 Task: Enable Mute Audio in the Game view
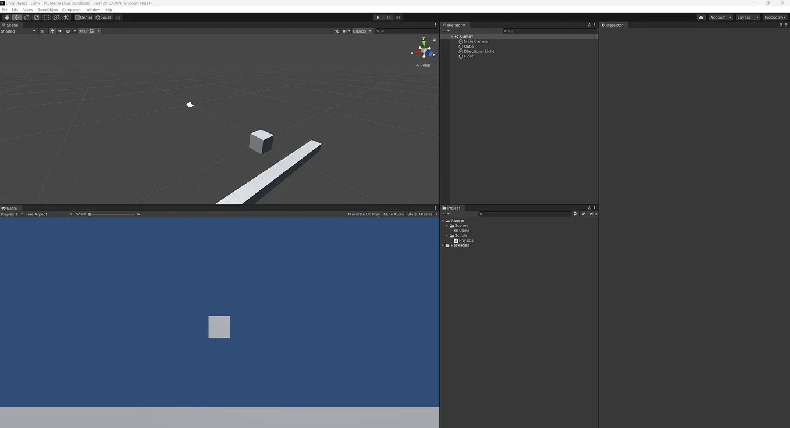click(393, 214)
